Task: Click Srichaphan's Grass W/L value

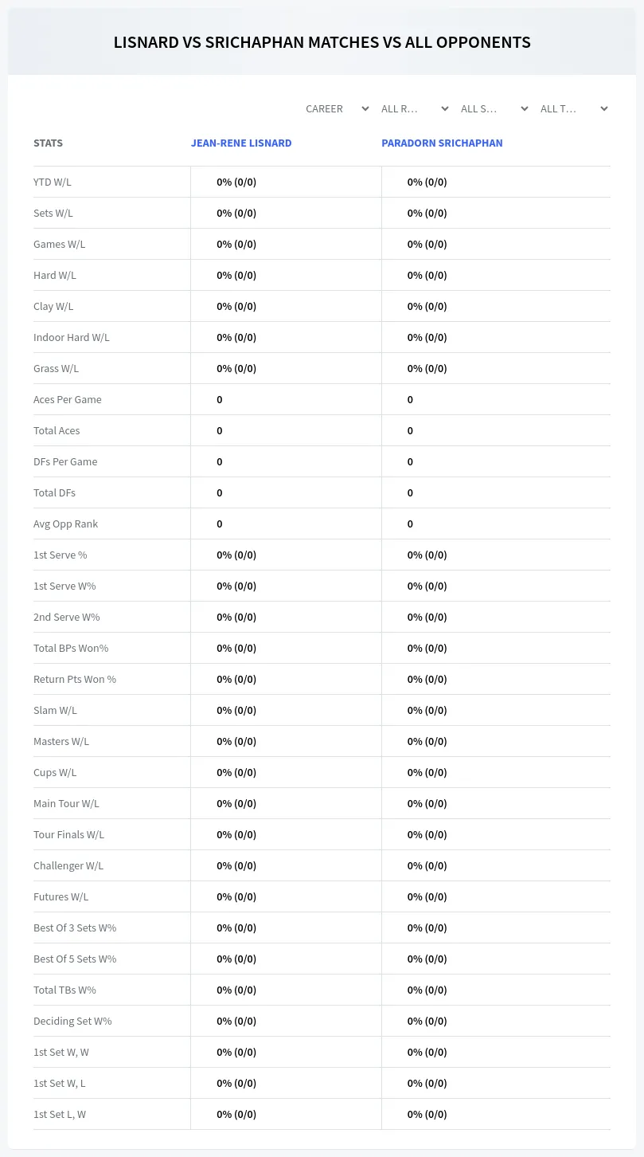Action: [x=427, y=368]
